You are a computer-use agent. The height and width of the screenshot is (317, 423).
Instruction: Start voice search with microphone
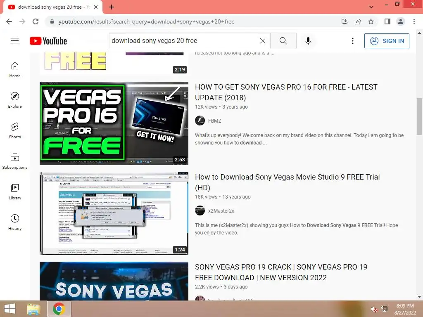(308, 41)
